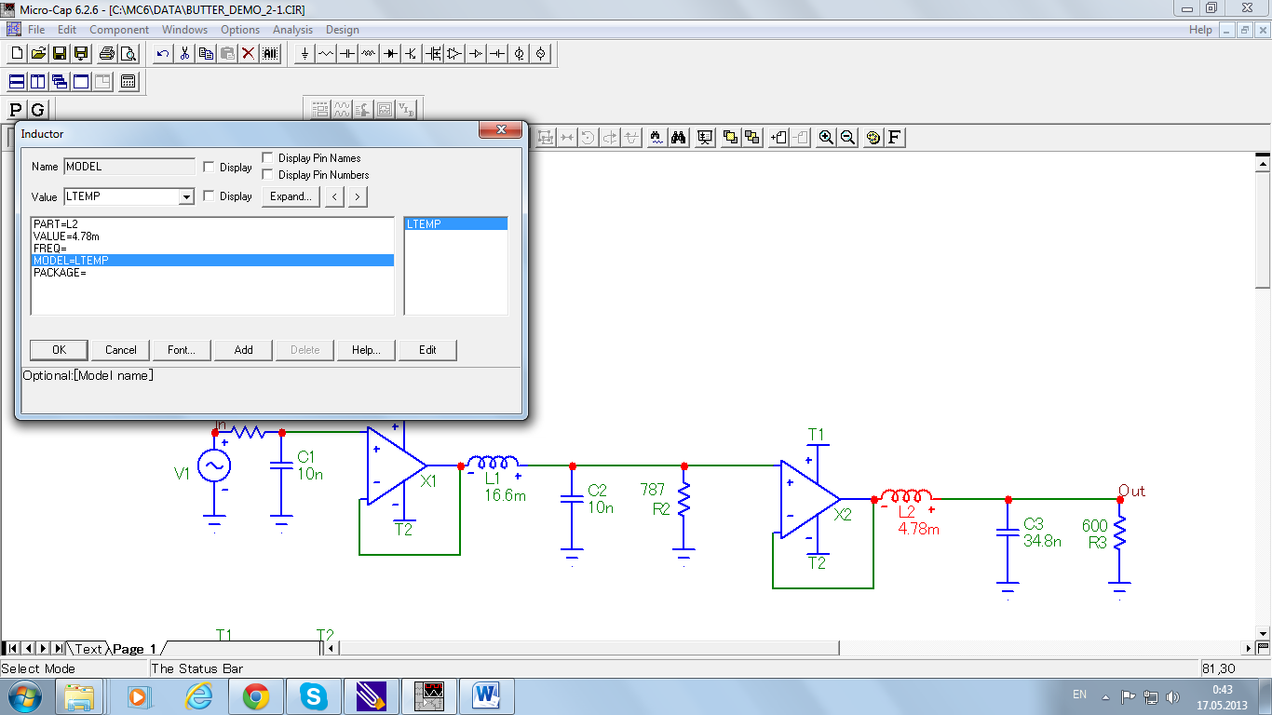Cancel the Inductor dialog

pyautogui.click(x=121, y=350)
